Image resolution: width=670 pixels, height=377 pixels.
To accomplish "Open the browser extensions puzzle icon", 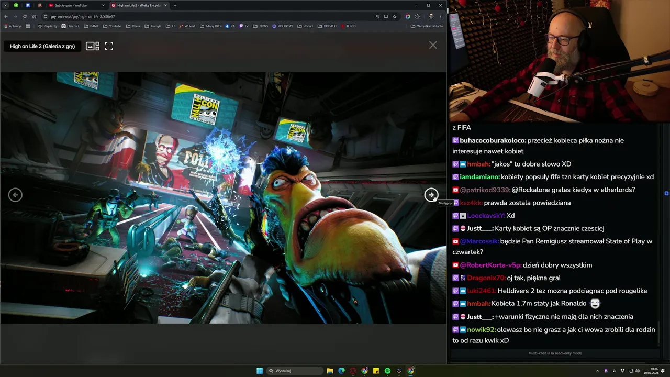I will (x=417, y=16).
